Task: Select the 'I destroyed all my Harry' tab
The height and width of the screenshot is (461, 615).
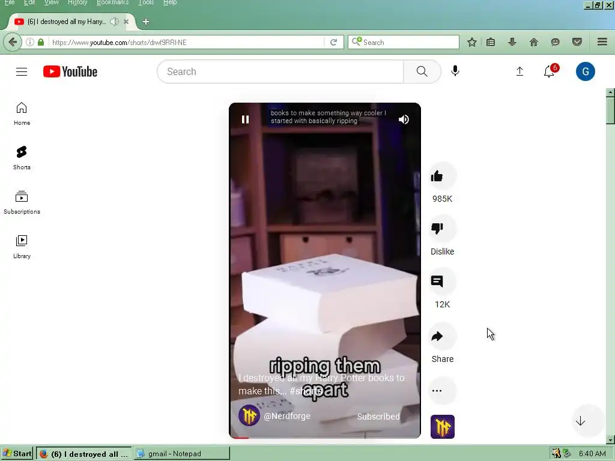Action: [x=67, y=22]
